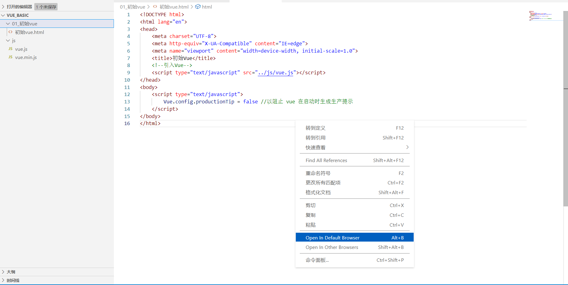Collapse the 01_初始vue folder
Screen dimensions: 568x285
(8, 24)
